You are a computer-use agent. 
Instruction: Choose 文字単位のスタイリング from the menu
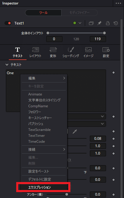(x=44, y=100)
